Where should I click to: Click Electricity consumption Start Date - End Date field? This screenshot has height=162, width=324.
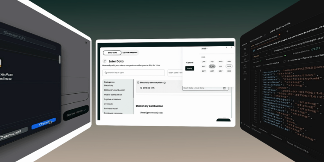pyautogui.click(x=205, y=88)
